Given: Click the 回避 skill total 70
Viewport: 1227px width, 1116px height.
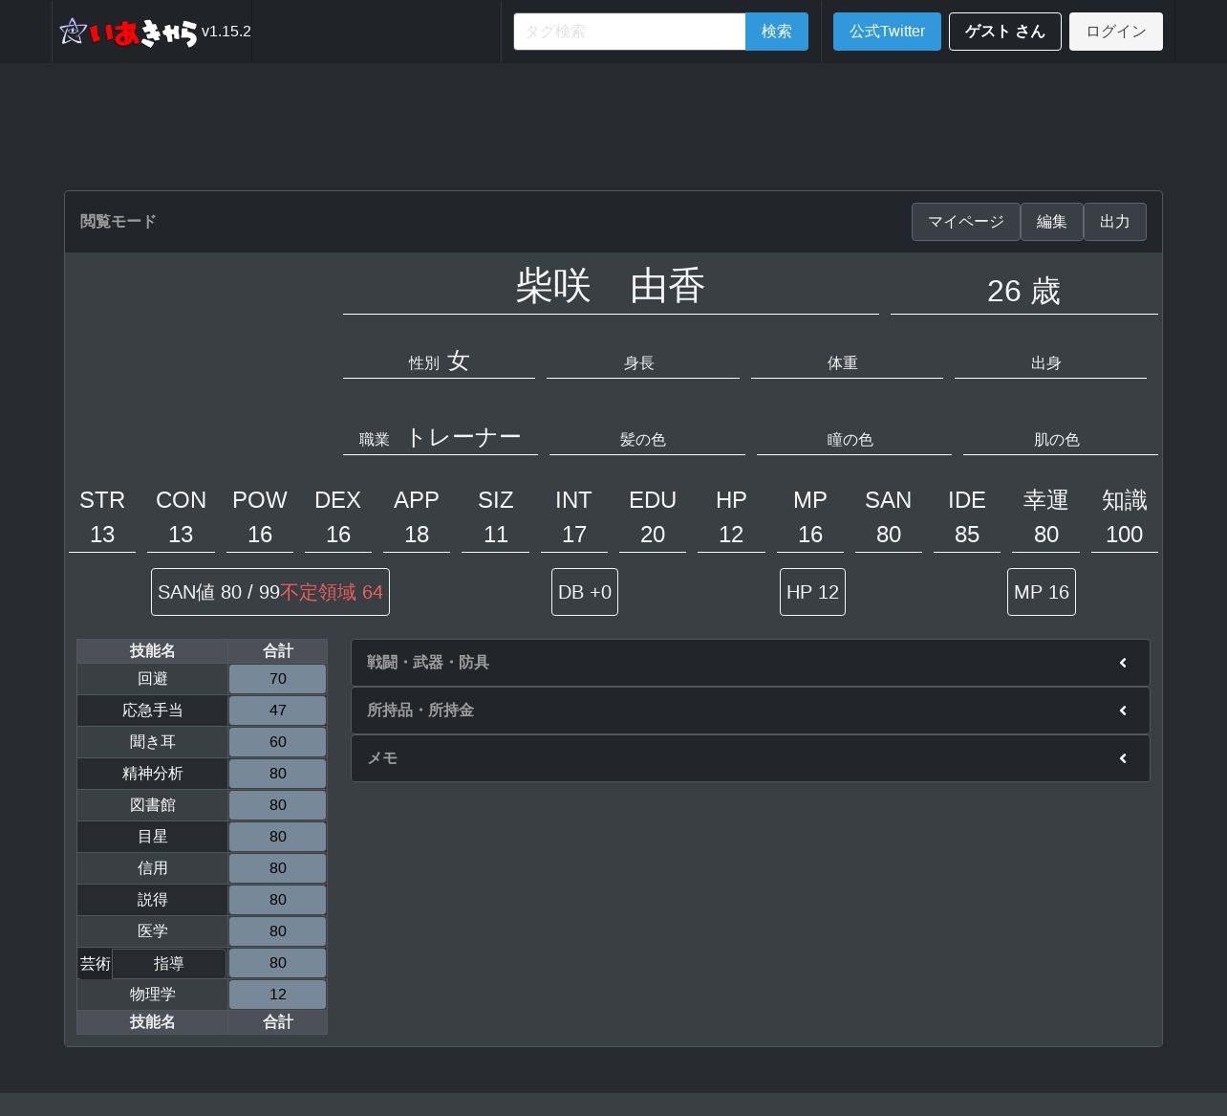Looking at the screenshot, I should pos(278,679).
